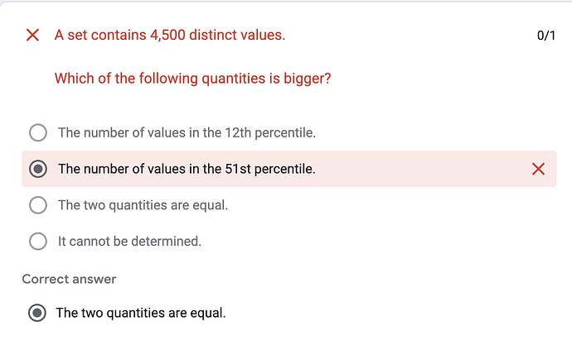
Task: Click the 'A set contains' question title
Action: (x=170, y=35)
